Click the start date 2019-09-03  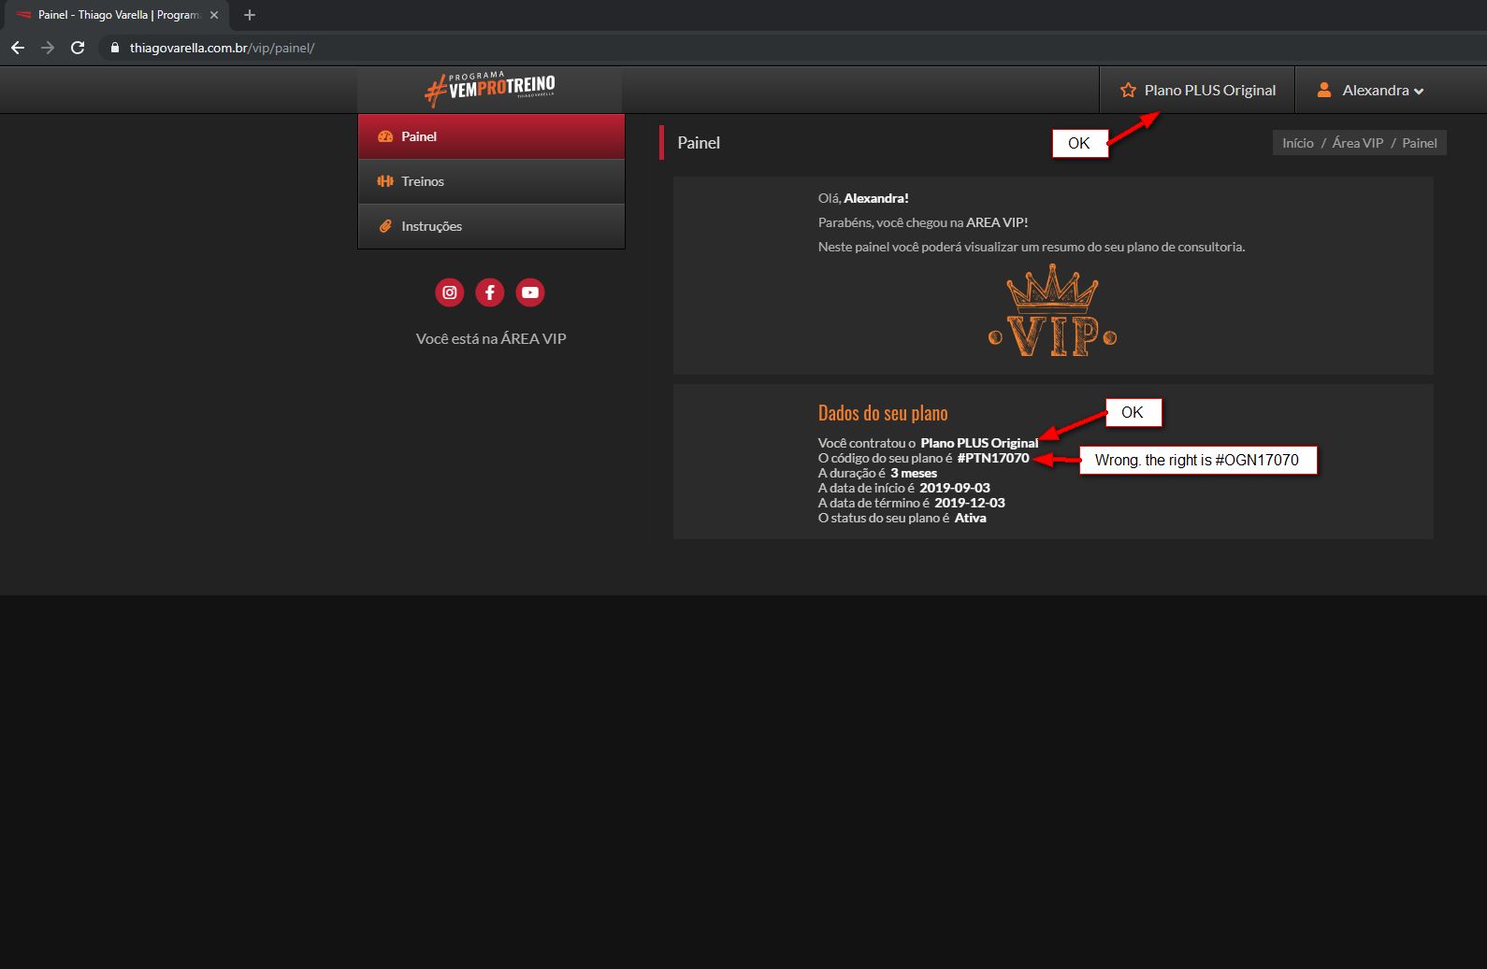955,488
